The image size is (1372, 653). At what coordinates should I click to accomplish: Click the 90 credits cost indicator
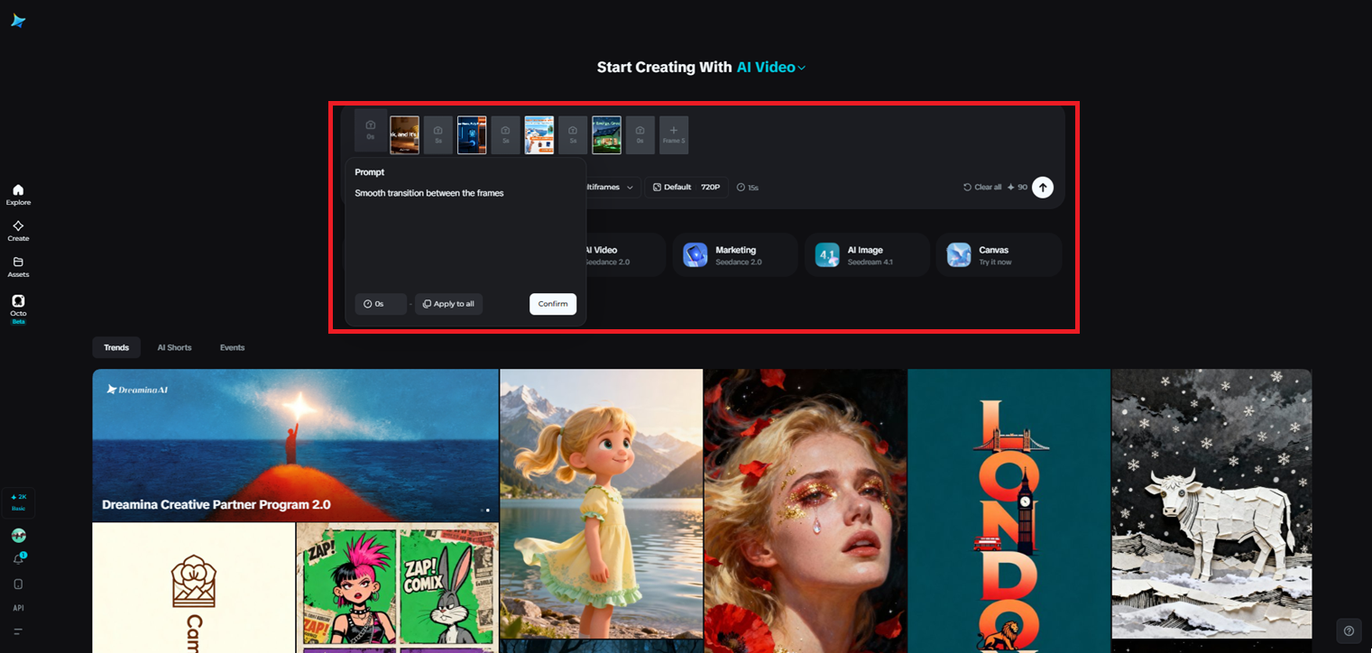pyautogui.click(x=1017, y=188)
